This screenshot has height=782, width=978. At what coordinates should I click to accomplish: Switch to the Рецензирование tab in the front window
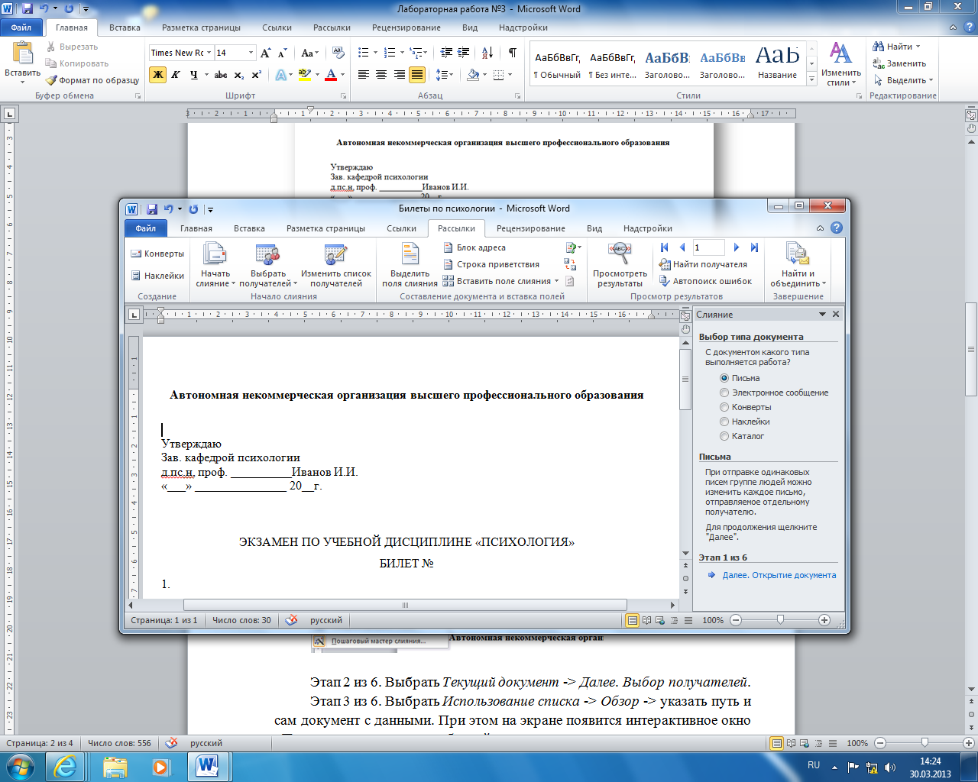pyautogui.click(x=530, y=228)
